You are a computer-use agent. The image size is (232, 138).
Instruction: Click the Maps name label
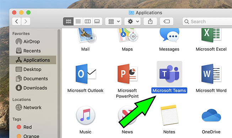pos(127,49)
